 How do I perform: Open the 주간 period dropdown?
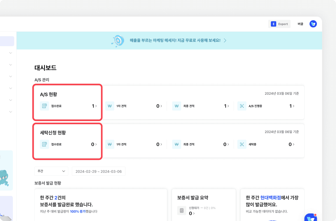[51, 171]
